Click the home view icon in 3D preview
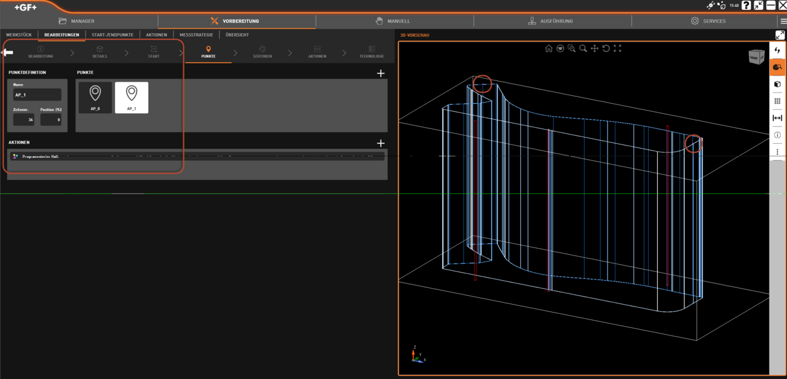The height and width of the screenshot is (379, 787). tap(548, 49)
